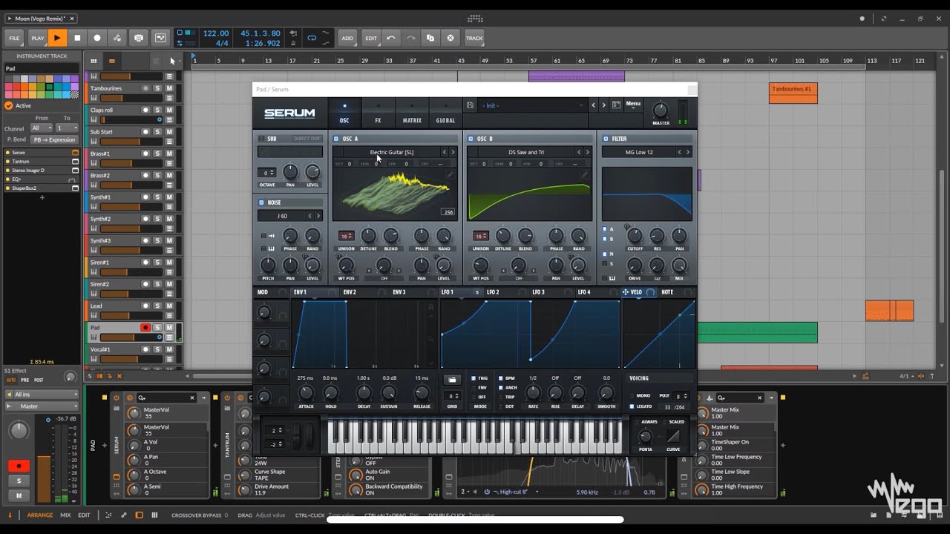Viewport: 950px width, 534px height.
Task: Arm global record in transport bar
Action: (x=97, y=38)
